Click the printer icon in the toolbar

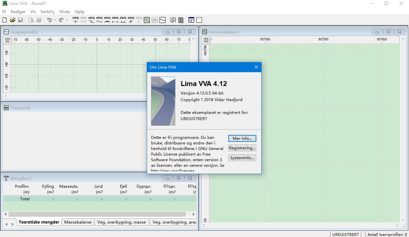(x=39, y=20)
